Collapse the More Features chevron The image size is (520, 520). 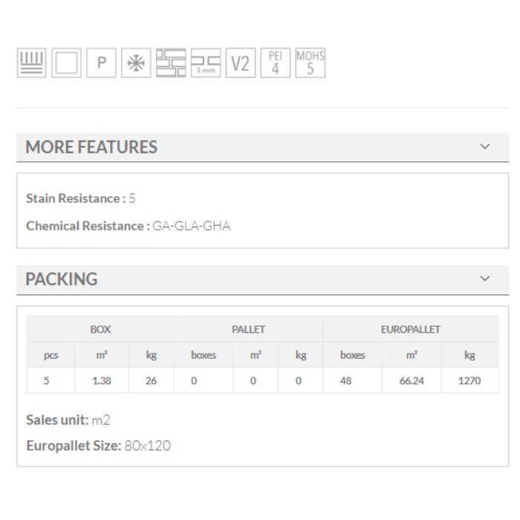click(485, 147)
